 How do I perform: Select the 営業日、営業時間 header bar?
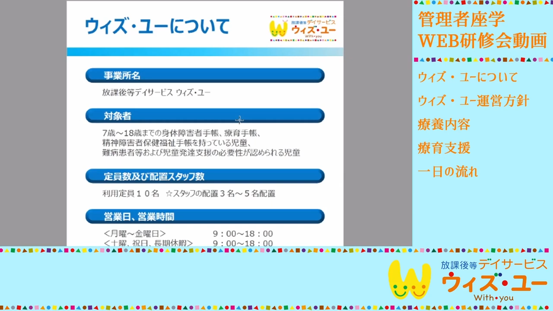point(205,216)
